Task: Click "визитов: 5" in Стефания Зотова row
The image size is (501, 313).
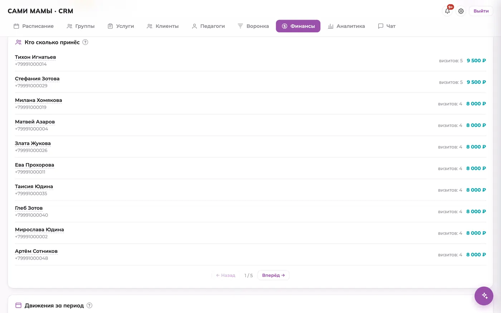Action: click(451, 82)
